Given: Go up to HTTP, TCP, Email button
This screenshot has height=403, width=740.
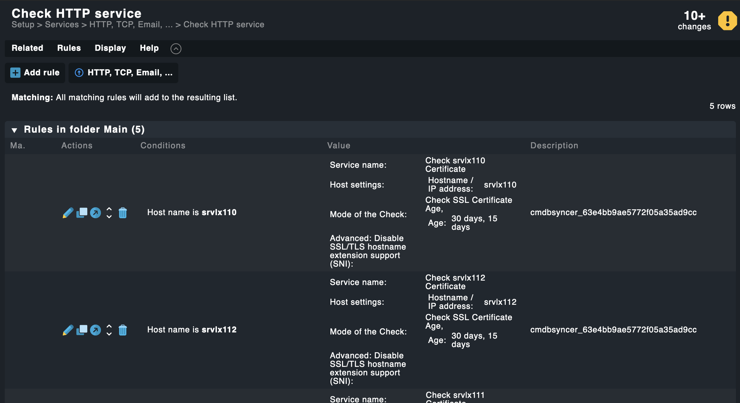Looking at the screenshot, I should [123, 73].
